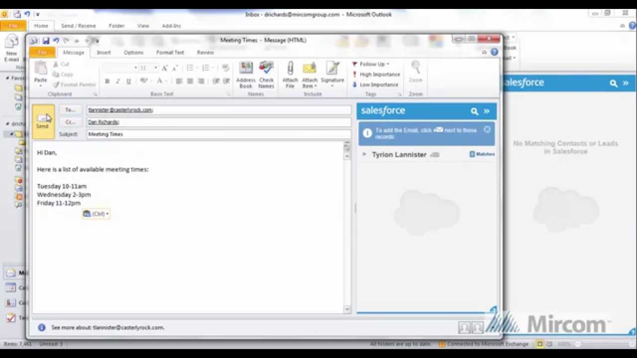Click the Matches badge for Tyrion Lannister
This screenshot has width=637, height=358.
pyautogui.click(x=482, y=154)
